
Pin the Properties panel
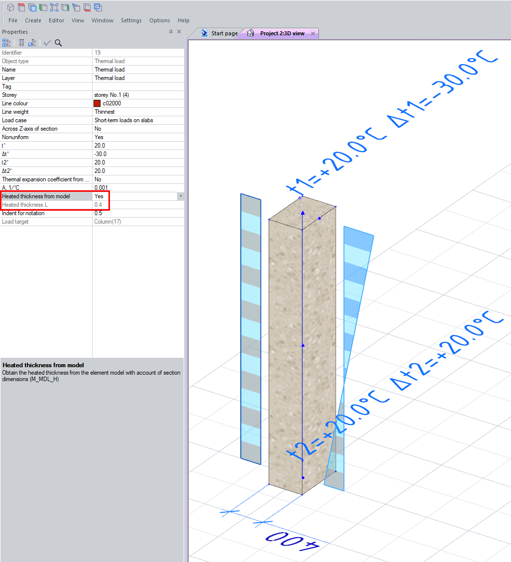click(171, 32)
